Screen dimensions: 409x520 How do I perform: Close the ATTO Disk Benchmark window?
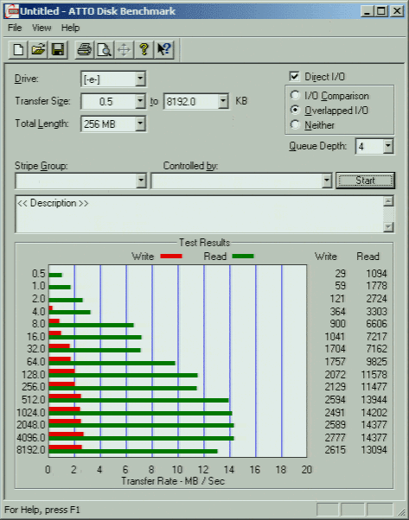(397, 11)
